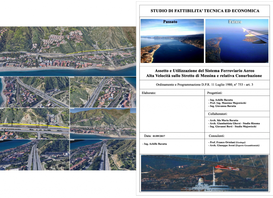Image resolution: width=273 pixels, height=198 pixels.
Task: Click the Passato aerial photo of the strait
Action: pyautogui.click(x=172, y=41)
